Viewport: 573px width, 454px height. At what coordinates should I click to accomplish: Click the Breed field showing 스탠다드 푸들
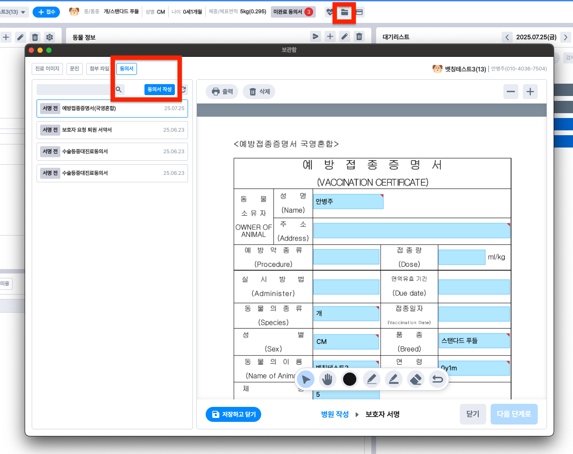pos(474,341)
